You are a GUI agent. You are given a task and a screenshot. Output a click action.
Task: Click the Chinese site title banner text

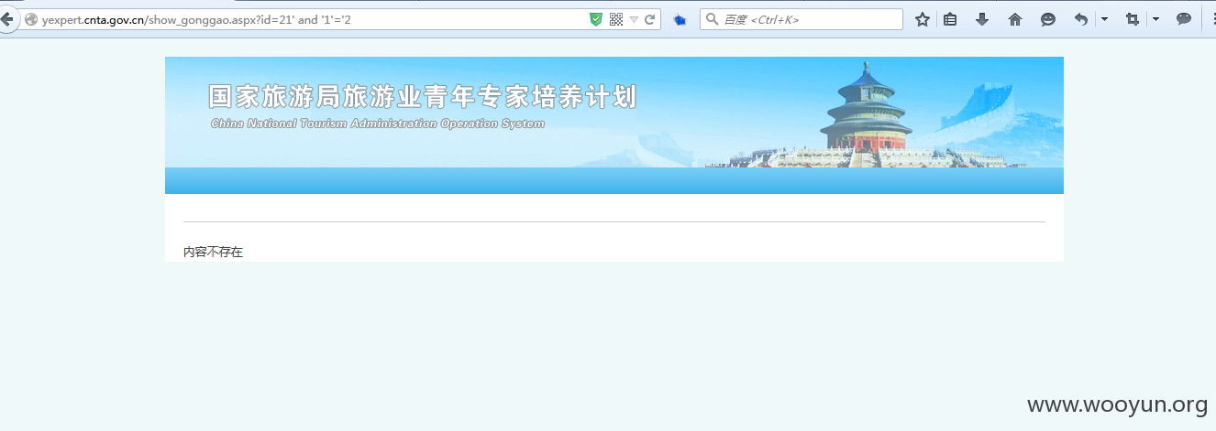pyautogui.click(x=422, y=96)
